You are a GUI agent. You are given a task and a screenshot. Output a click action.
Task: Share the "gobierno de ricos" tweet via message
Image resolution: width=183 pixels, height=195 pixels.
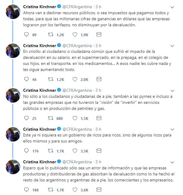click(99, 151)
